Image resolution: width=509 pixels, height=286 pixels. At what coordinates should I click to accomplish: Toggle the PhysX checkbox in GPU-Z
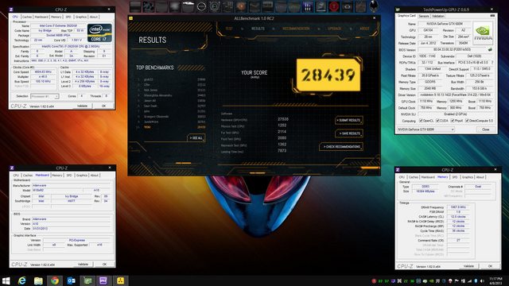tap(453, 121)
